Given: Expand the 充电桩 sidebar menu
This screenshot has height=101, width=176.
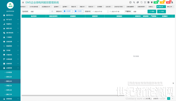Looking at the screenshot, I should [x=10, y=50].
